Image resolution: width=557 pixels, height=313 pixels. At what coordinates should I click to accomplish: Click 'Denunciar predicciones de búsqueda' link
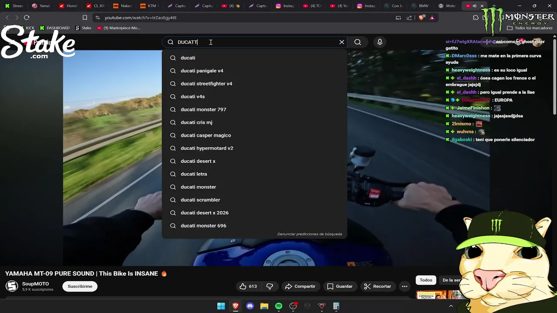[309, 234]
